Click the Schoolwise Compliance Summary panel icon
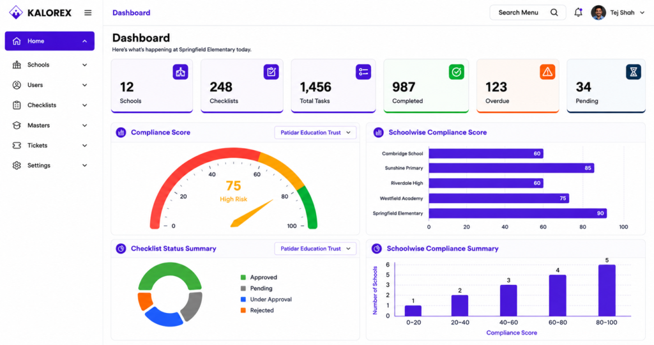The width and height of the screenshot is (654, 345). click(x=377, y=249)
